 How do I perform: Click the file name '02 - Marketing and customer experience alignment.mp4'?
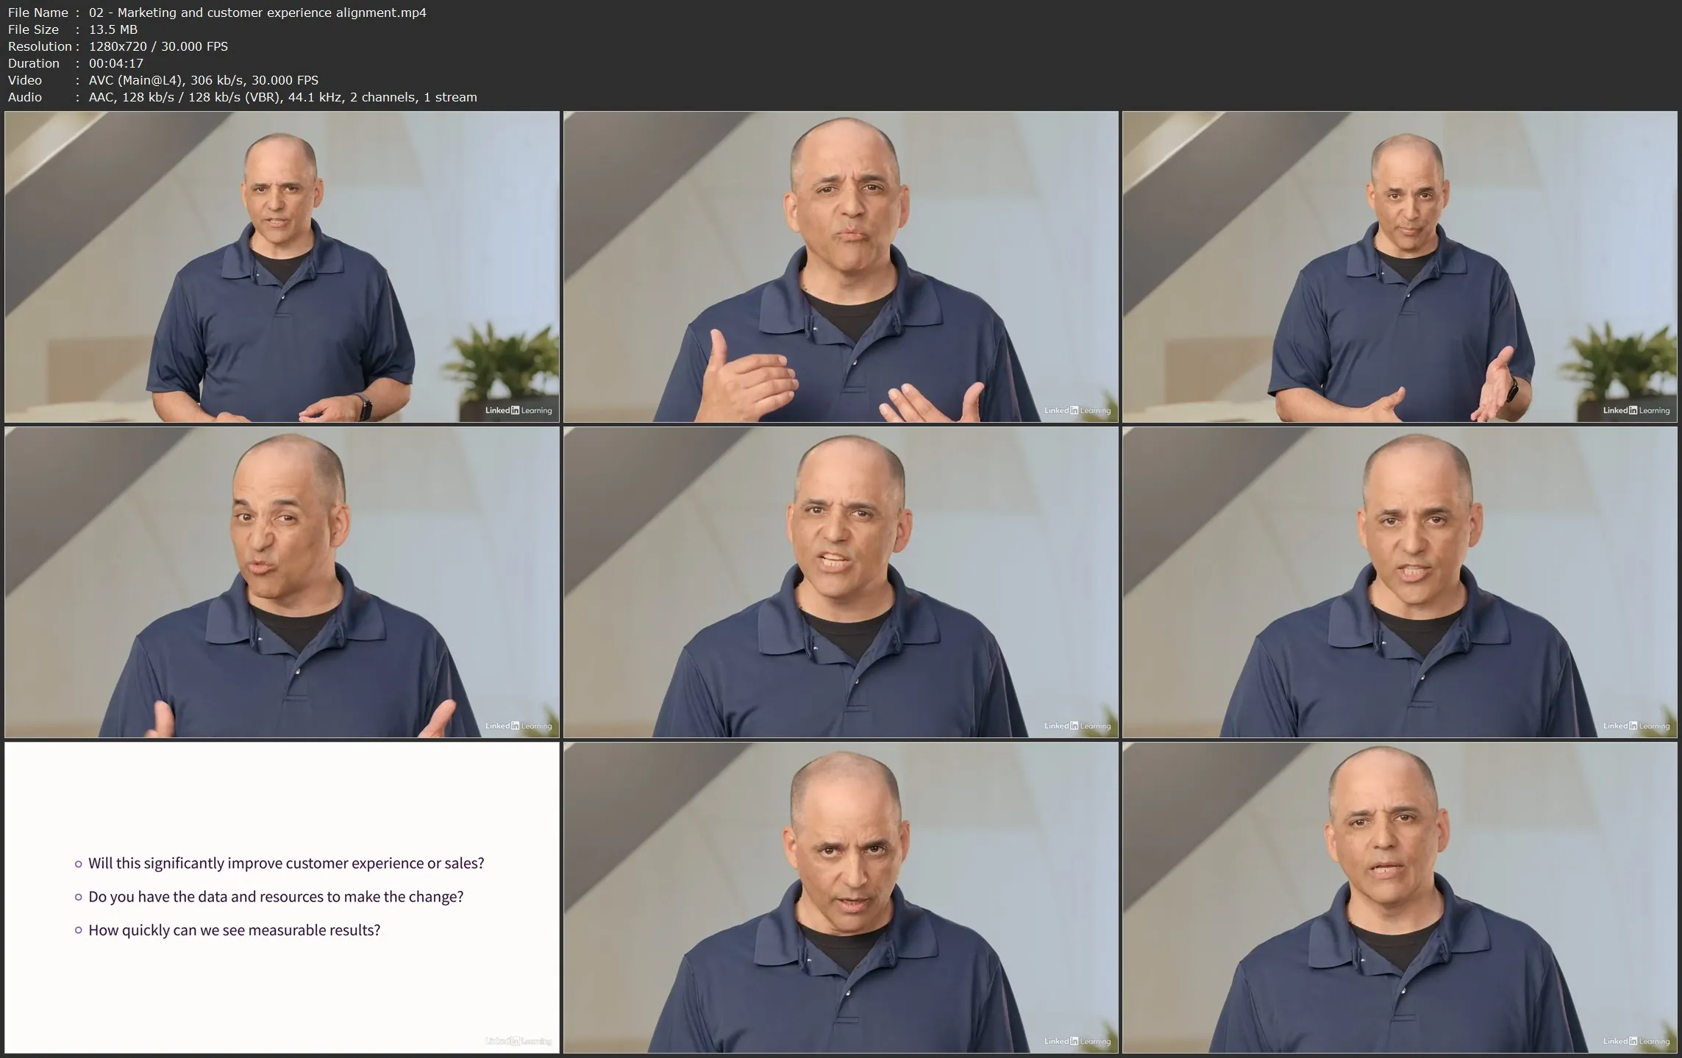(257, 12)
